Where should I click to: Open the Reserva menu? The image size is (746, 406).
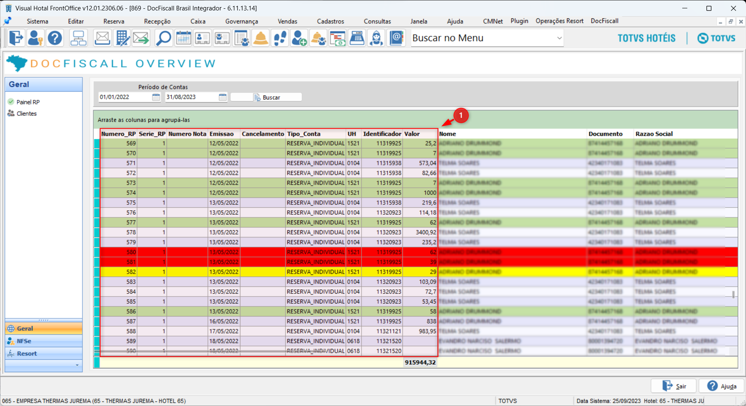[x=114, y=21]
